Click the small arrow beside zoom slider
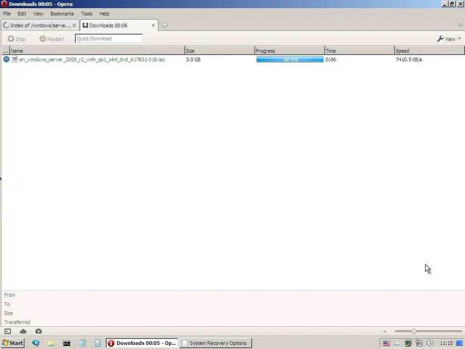Screen dimensions: 465x349 pos(385,331)
